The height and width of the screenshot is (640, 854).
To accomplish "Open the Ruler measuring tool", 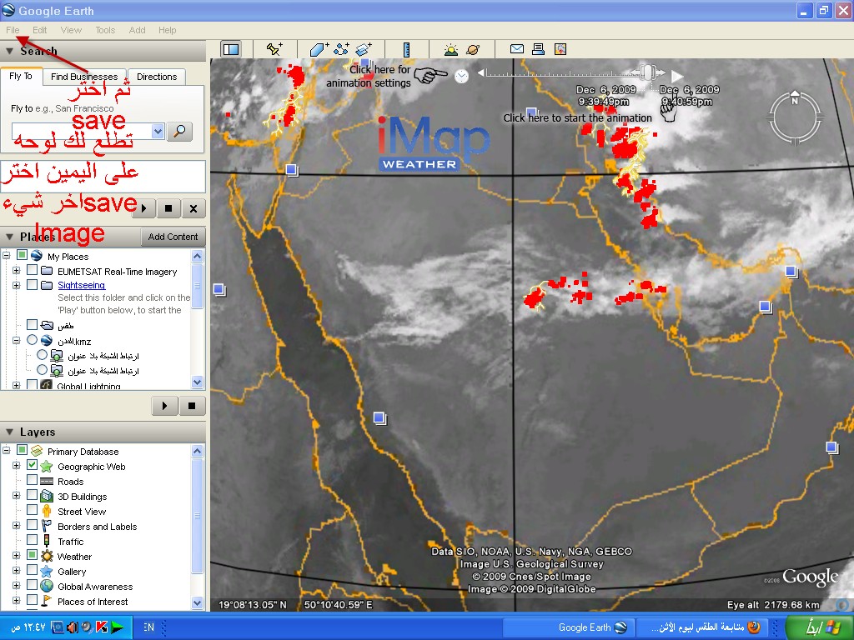I will coord(406,49).
